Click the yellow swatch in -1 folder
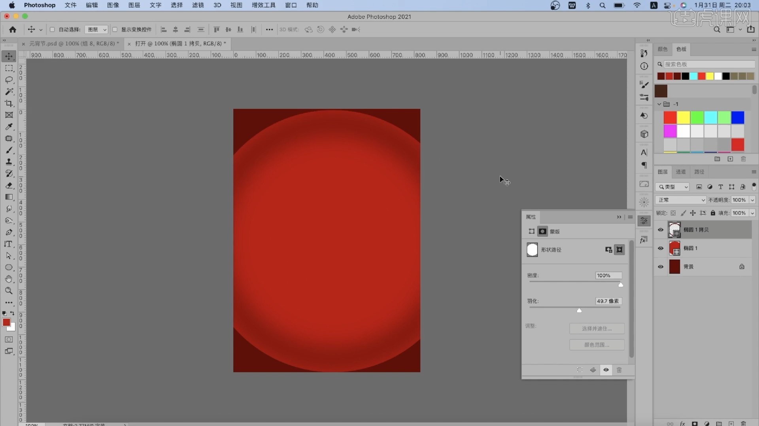 pyautogui.click(x=683, y=118)
